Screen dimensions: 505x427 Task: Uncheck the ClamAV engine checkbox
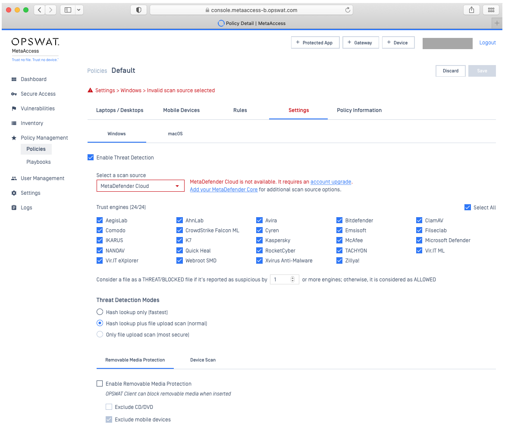pyautogui.click(x=419, y=221)
